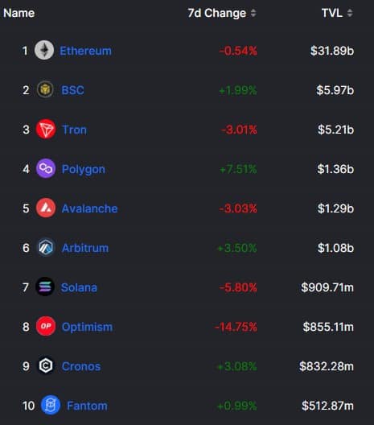Sort by TVL column arrows
Image resolution: width=374 pixels, height=425 pixels.
(x=350, y=13)
